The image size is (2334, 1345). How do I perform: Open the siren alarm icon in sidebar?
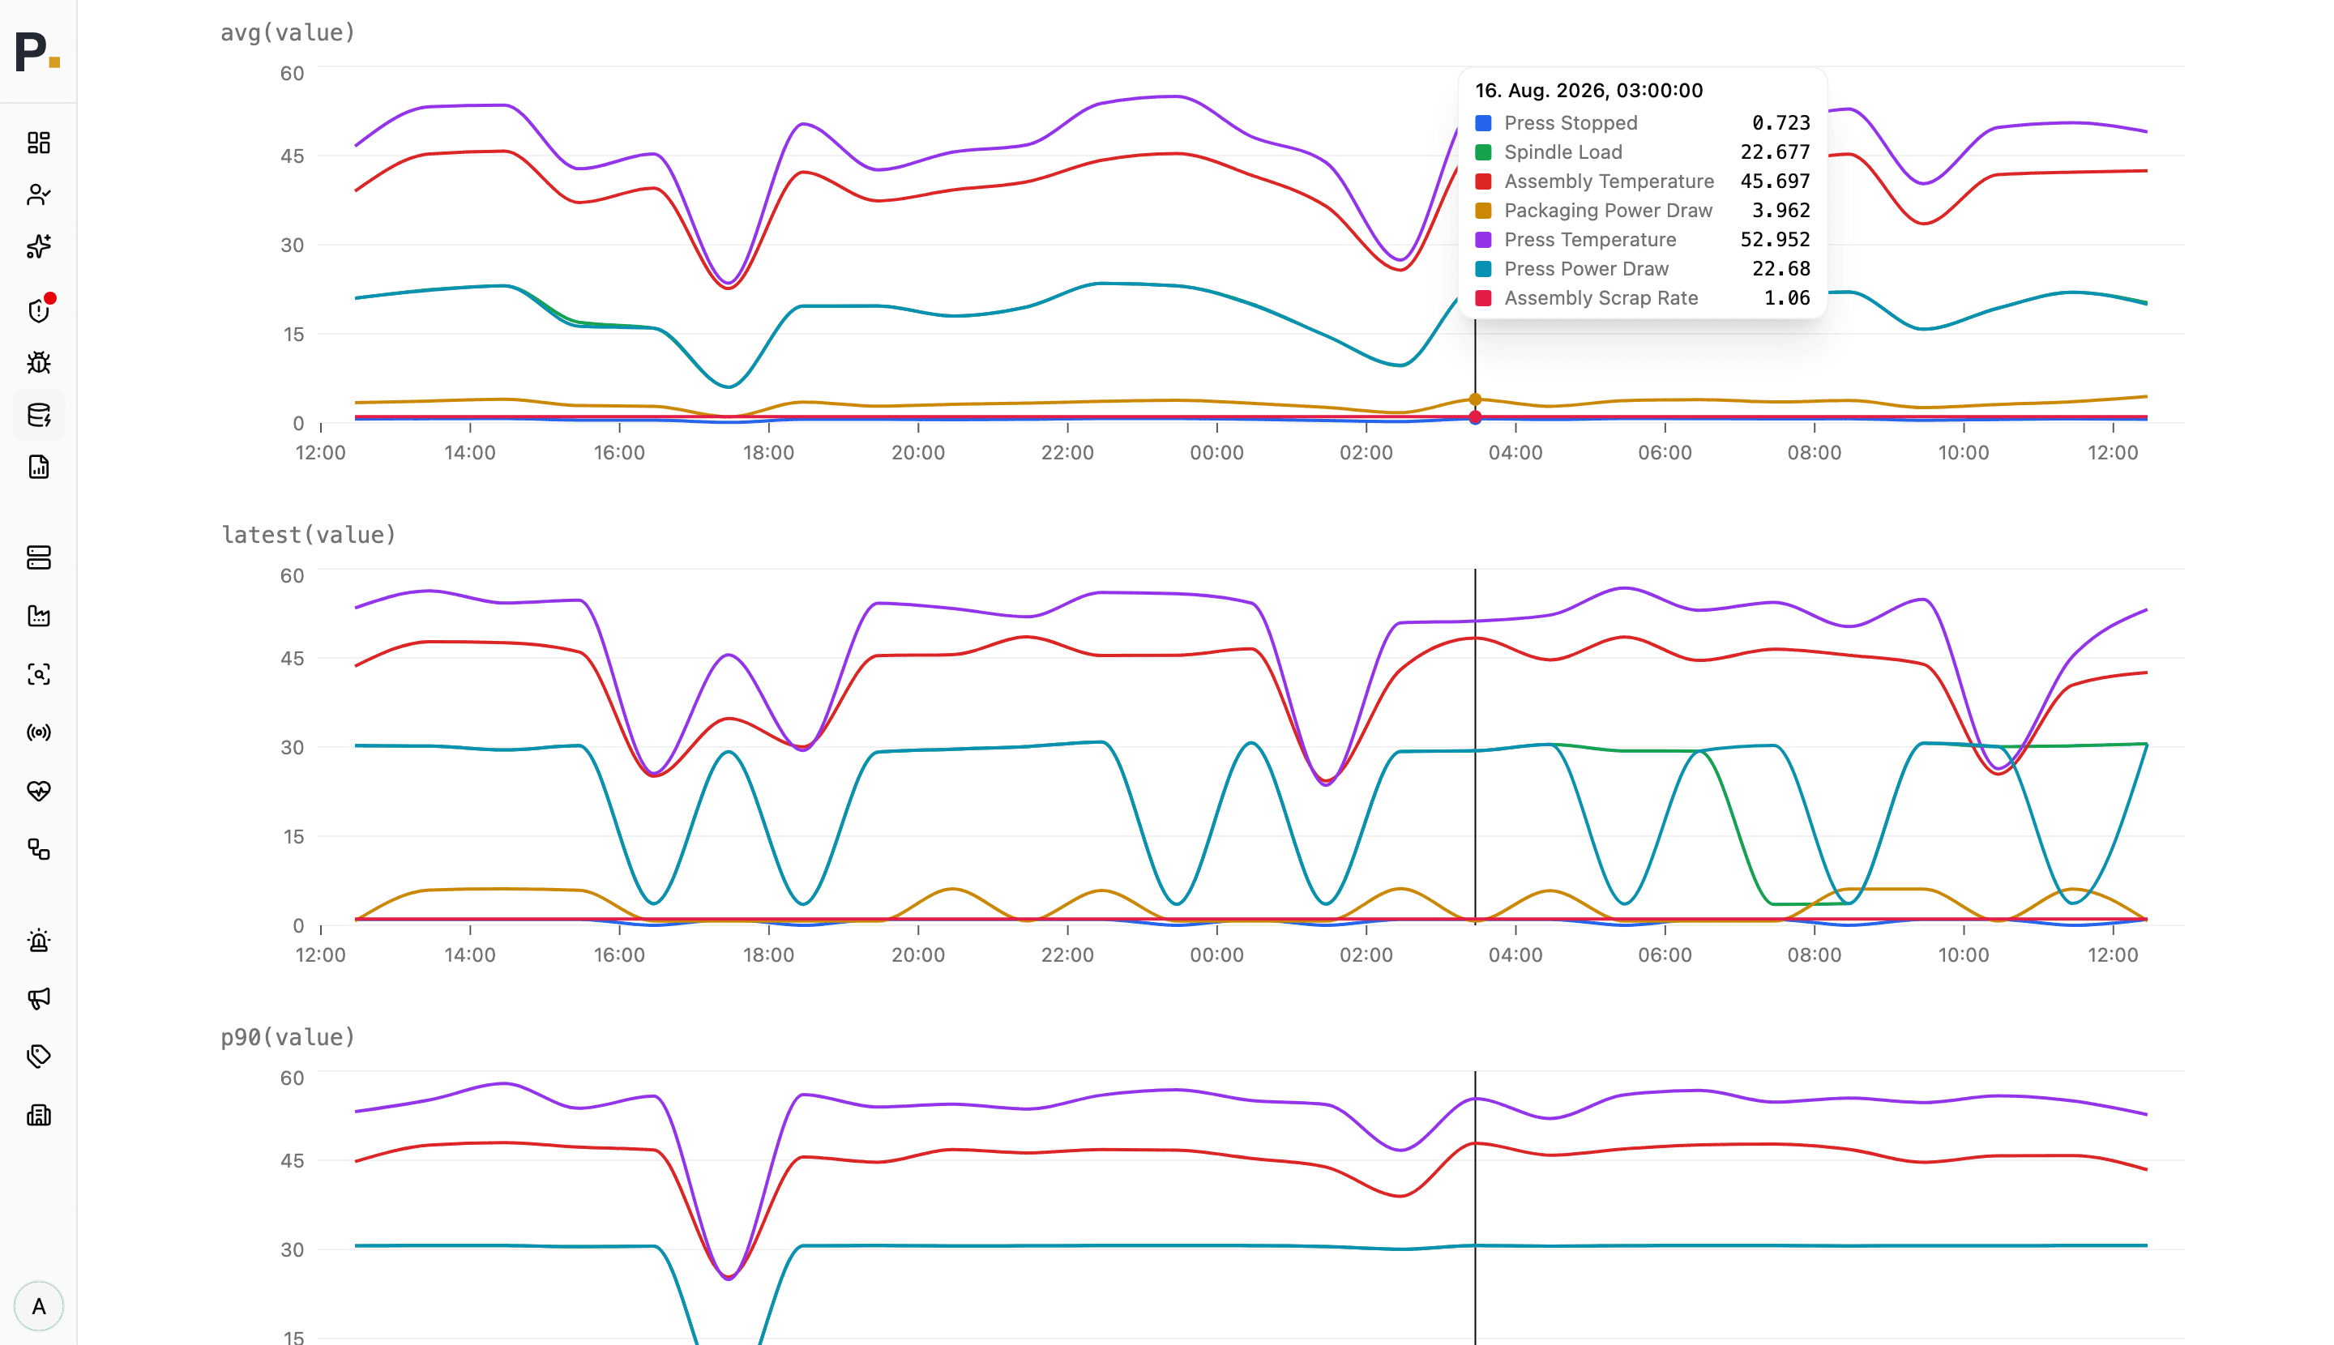[x=39, y=941]
